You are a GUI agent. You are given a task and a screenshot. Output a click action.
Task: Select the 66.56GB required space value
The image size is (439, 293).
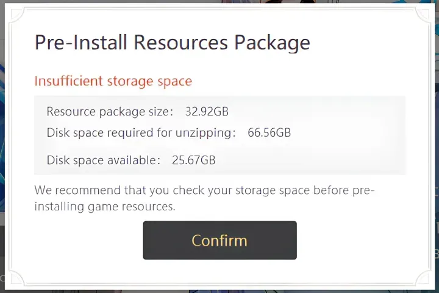click(x=269, y=133)
